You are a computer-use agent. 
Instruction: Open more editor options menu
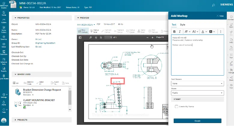point(220,31)
